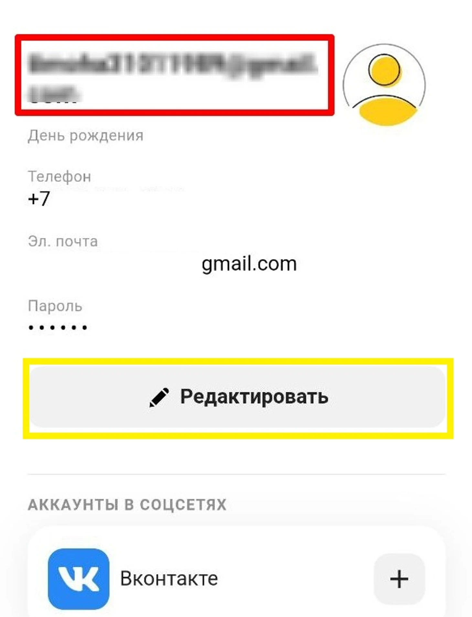Image resolution: width=472 pixels, height=617 pixels.
Task: Click the masked password dots
Action: 58,328
